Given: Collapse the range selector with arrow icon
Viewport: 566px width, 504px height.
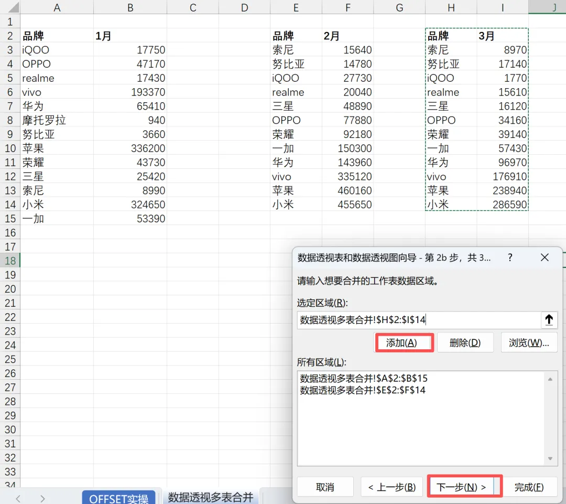Looking at the screenshot, I should (549, 320).
